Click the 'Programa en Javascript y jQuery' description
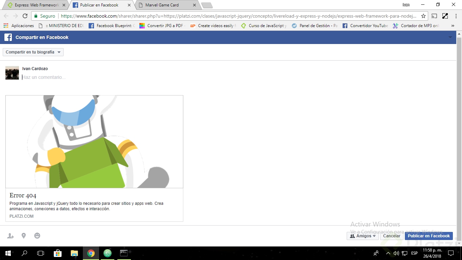The height and width of the screenshot is (260, 462). (x=86, y=206)
